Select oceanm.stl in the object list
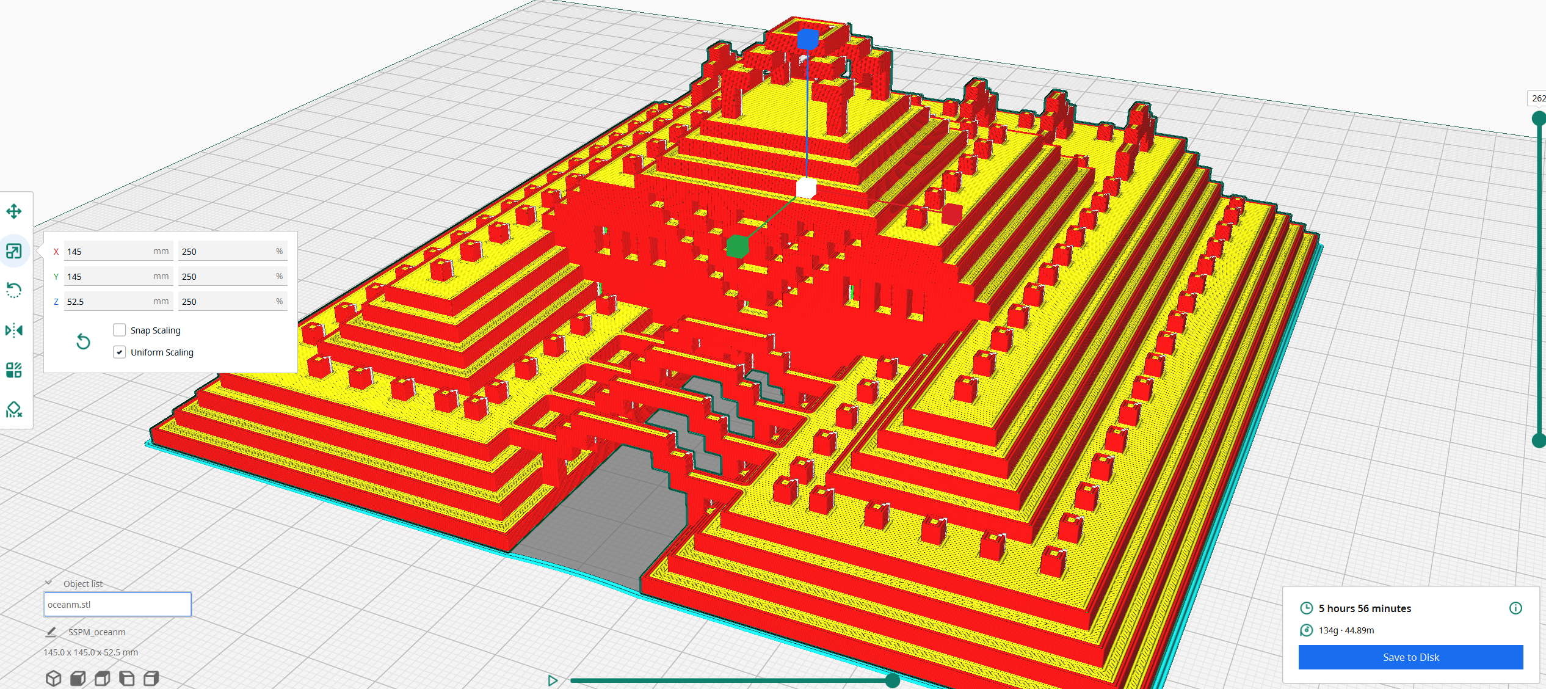This screenshot has height=689, width=1546. coord(118,604)
